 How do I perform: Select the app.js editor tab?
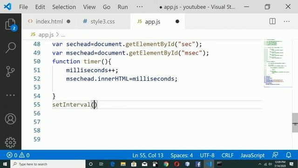tap(157, 21)
